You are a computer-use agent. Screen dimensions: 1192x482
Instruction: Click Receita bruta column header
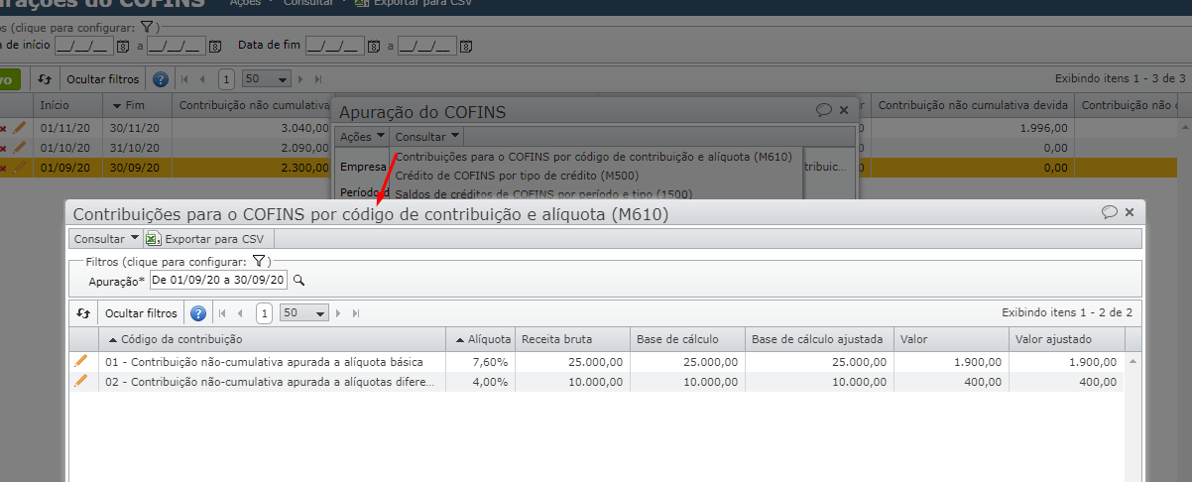(x=571, y=339)
